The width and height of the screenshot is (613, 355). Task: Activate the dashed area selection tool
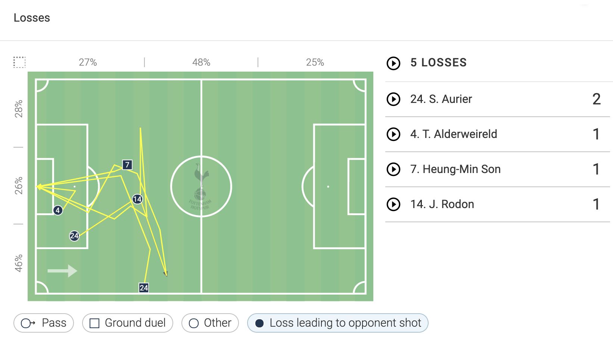click(19, 62)
